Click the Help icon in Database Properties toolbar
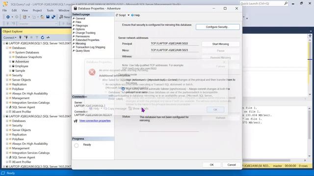 click(x=132, y=15)
